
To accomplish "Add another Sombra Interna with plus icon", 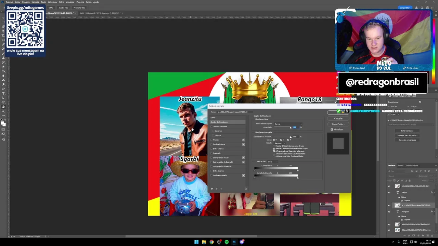I will tap(244, 144).
